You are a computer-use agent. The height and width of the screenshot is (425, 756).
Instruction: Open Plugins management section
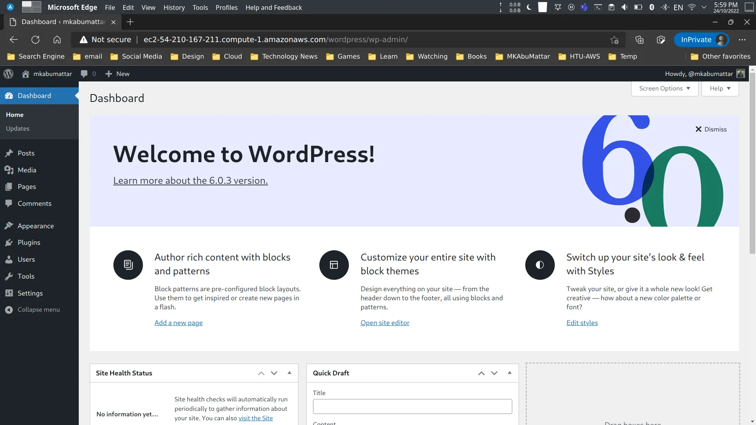tap(29, 242)
